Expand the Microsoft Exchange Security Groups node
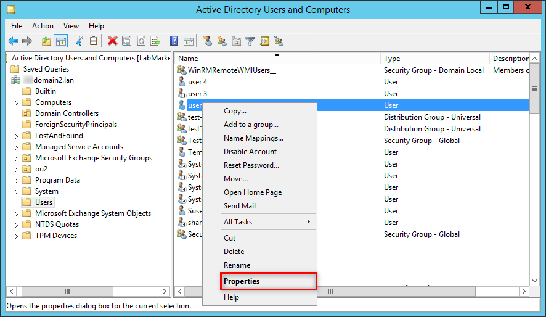Image resolution: width=546 pixels, height=317 pixels. click(16, 158)
